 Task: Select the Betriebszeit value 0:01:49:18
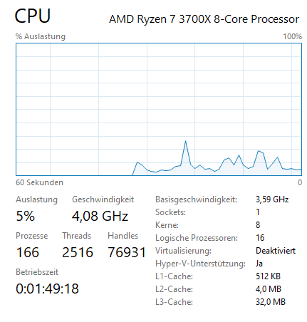(x=47, y=289)
